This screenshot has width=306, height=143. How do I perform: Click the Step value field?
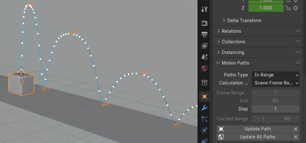click(275, 109)
